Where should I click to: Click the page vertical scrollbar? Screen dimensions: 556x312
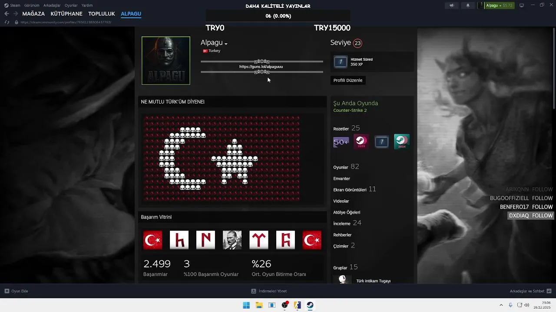(553, 68)
